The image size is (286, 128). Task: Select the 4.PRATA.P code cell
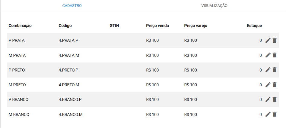[x=68, y=40]
